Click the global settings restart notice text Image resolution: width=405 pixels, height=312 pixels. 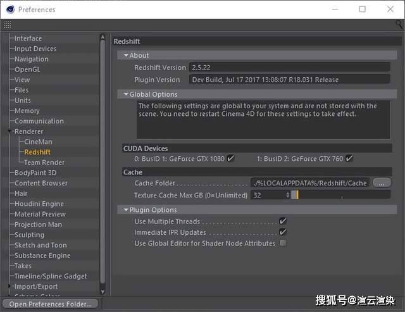[258, 109]
